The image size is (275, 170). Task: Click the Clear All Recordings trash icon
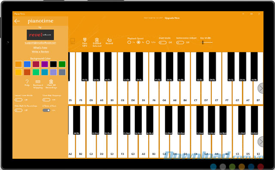(51, 82)
